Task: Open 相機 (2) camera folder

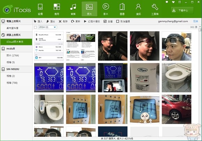Action: (x=16, y=76)
